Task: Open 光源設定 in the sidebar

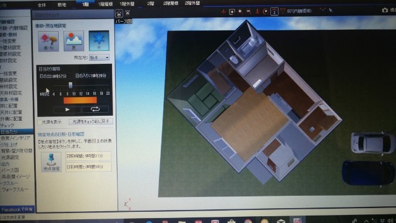Action: click(10, 157)
